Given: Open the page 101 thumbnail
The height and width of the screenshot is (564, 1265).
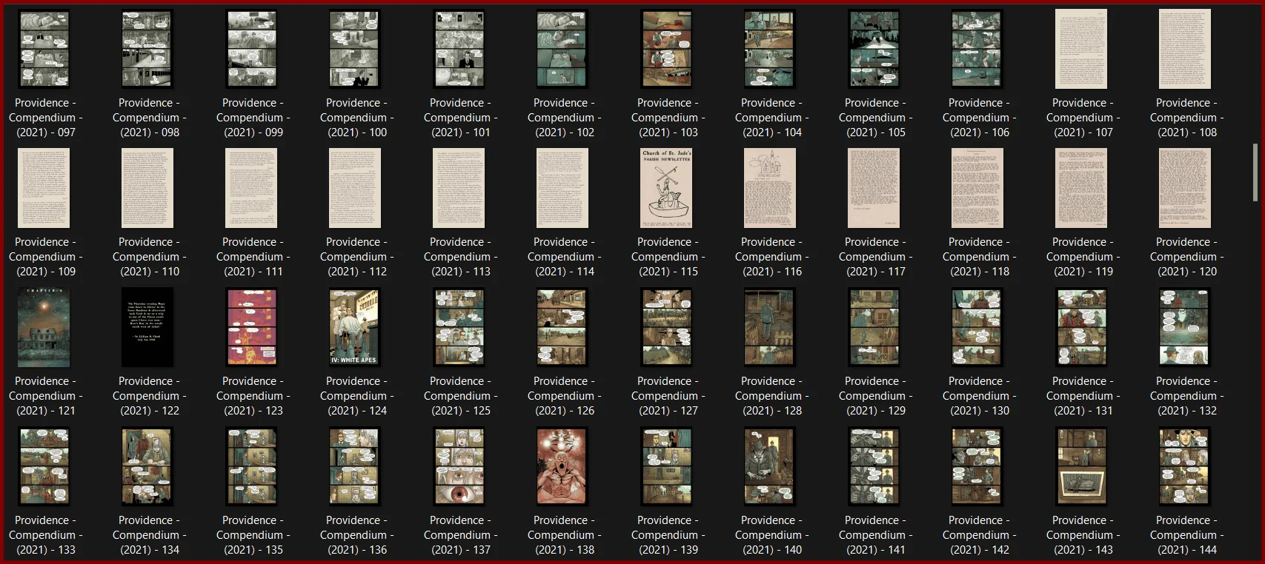Looking at the screenshot, I should click(459, 49).
